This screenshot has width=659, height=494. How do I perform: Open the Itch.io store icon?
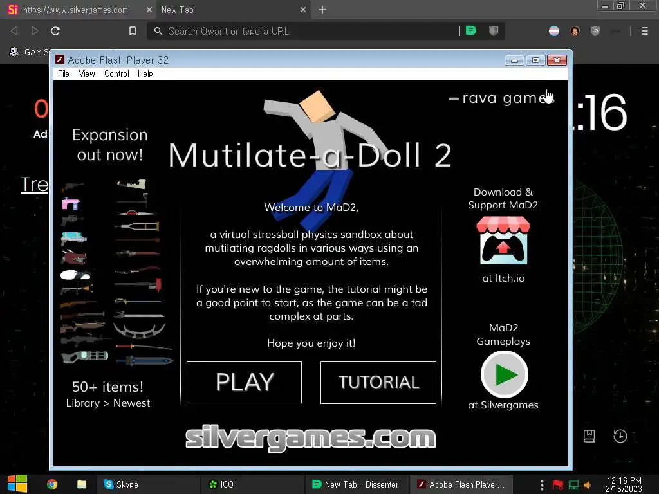(x=503, y=241)
